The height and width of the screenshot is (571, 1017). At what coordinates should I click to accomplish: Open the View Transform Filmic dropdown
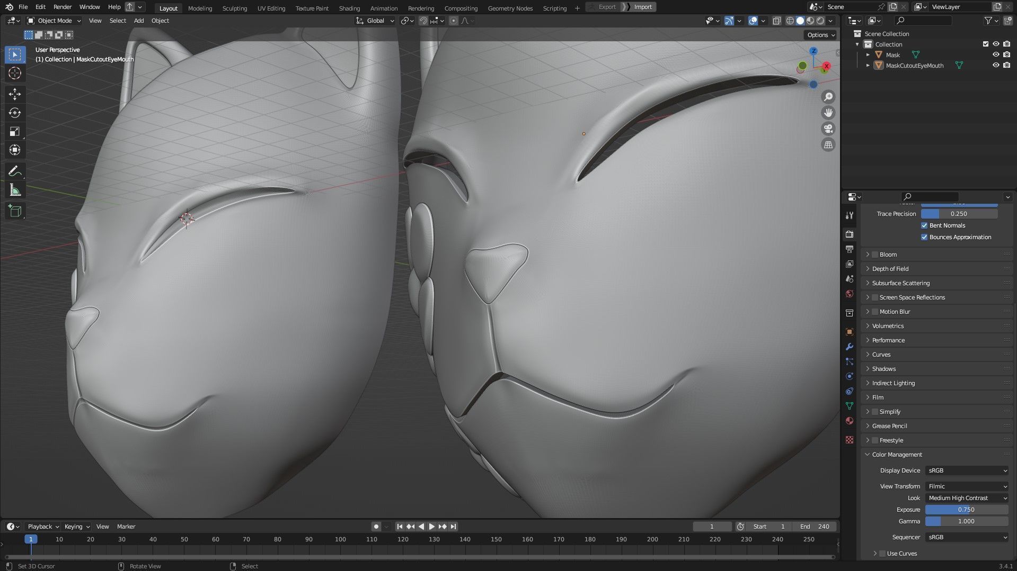point(967,486)
